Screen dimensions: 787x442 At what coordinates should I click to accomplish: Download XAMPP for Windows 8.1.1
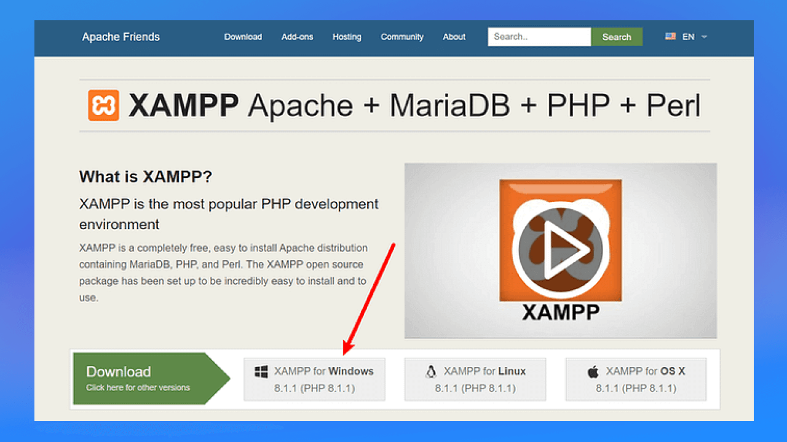coord(314,379)
